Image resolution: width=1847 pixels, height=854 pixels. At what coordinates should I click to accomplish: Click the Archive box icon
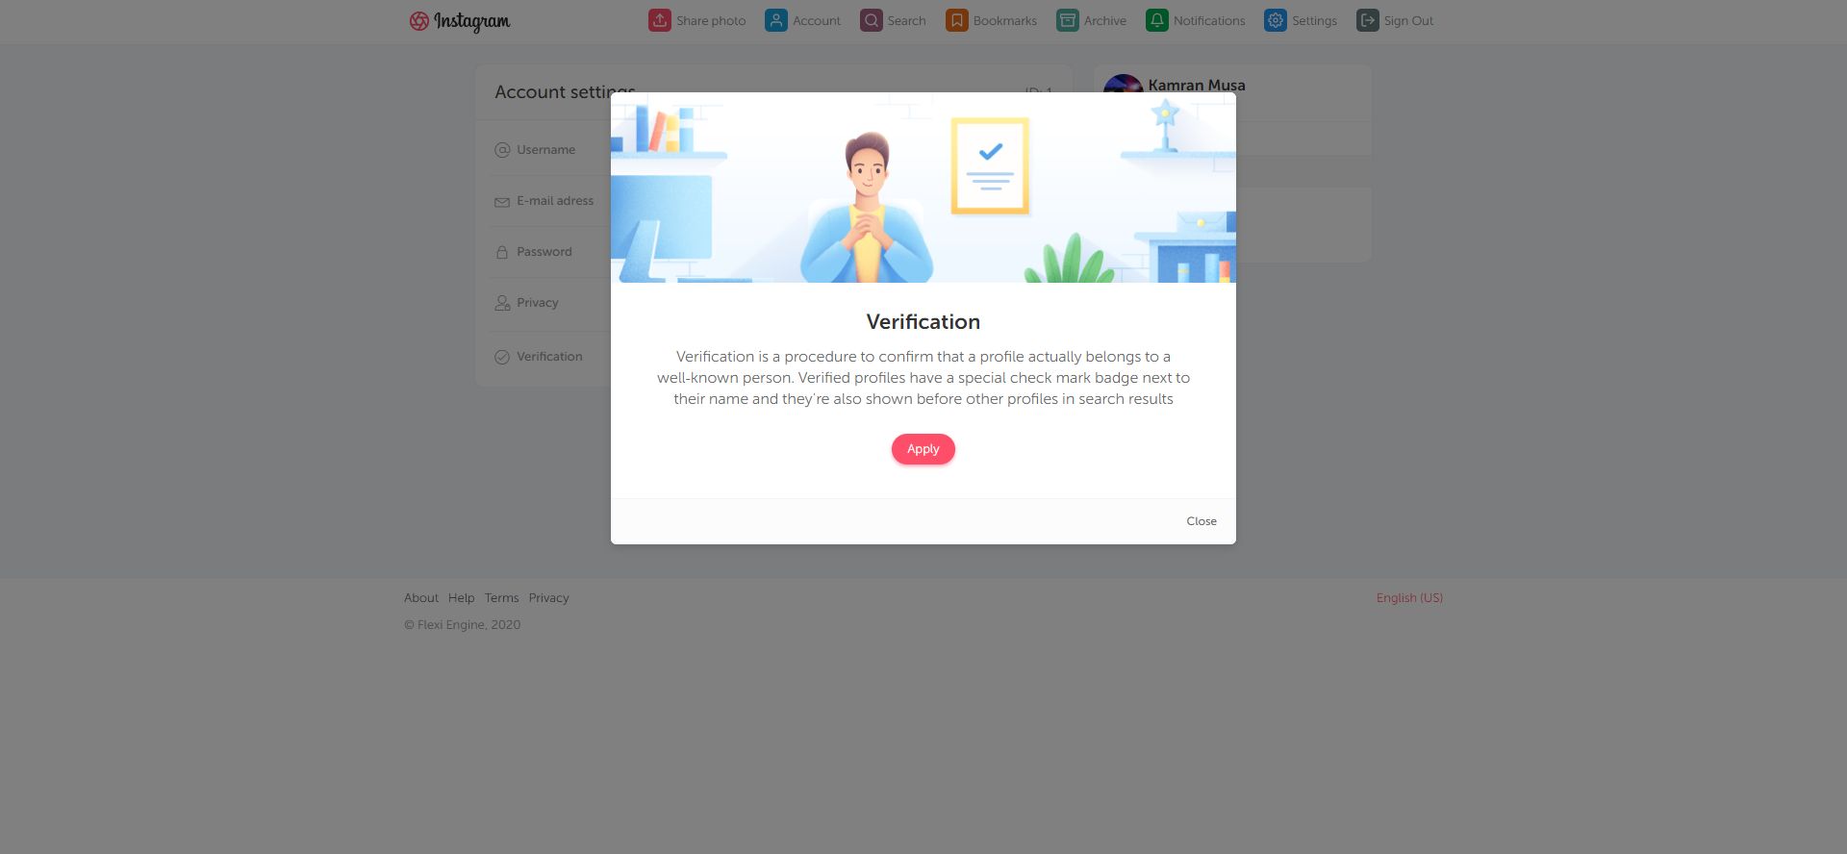click(1068, 20)
